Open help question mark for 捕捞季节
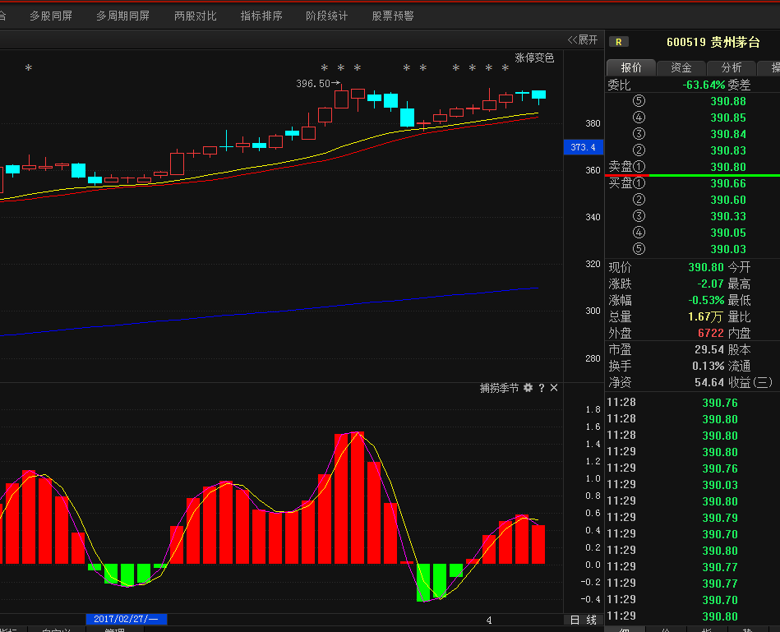The height and width of the screenshot is (632, 780). [x=541, y=388]
